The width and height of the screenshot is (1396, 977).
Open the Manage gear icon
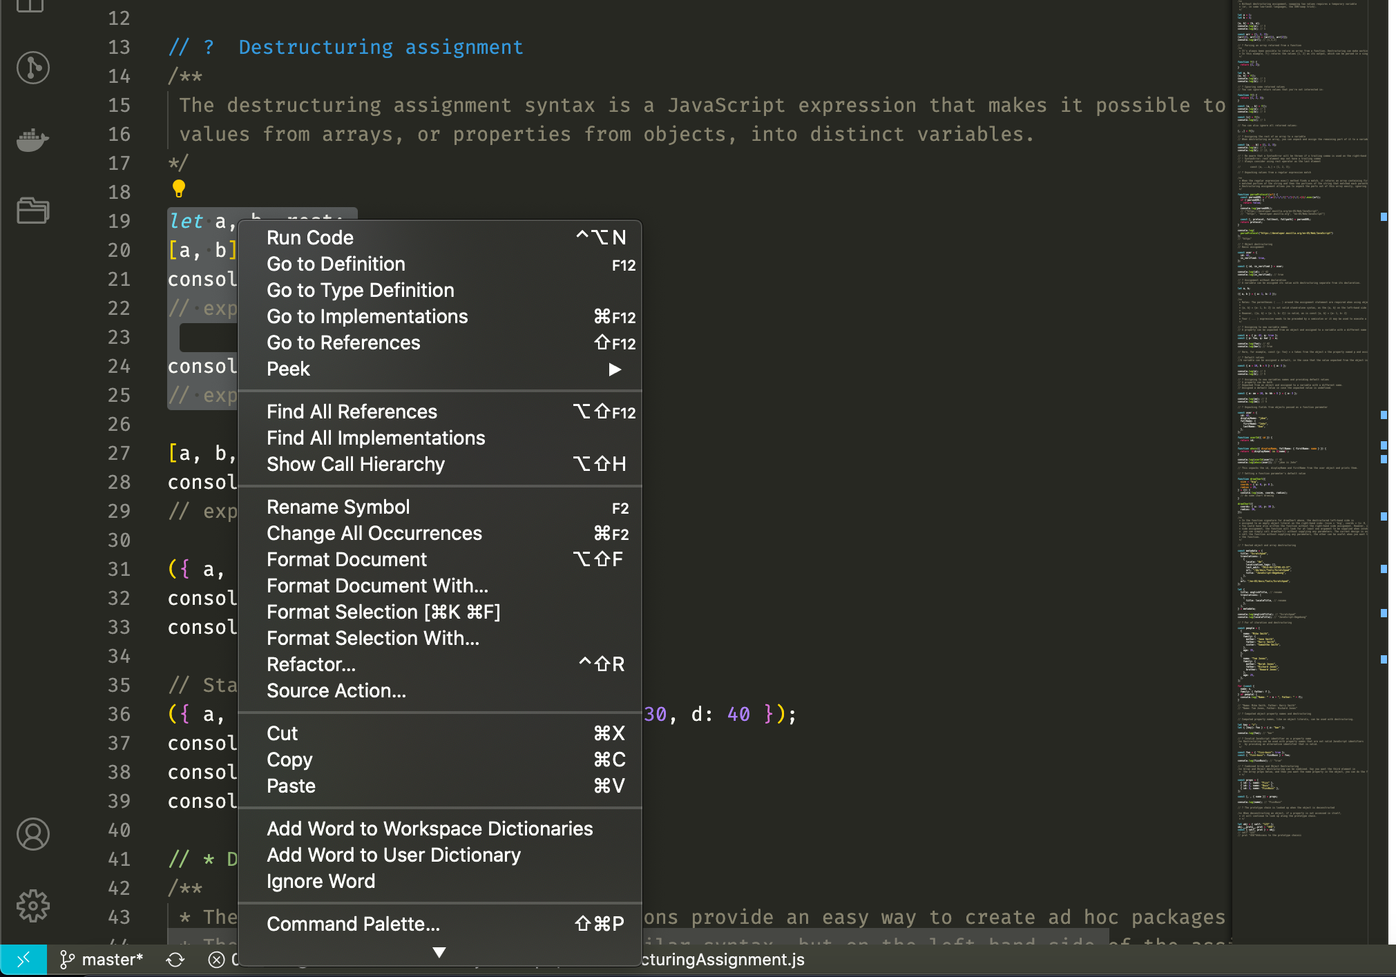click(32, 905)
